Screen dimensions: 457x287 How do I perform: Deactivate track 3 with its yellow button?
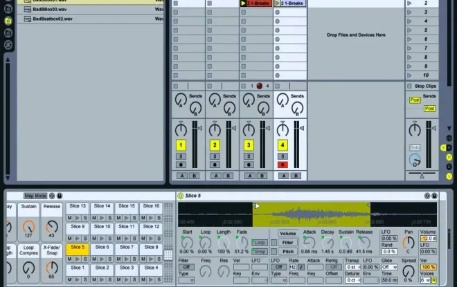coord(249,145)
